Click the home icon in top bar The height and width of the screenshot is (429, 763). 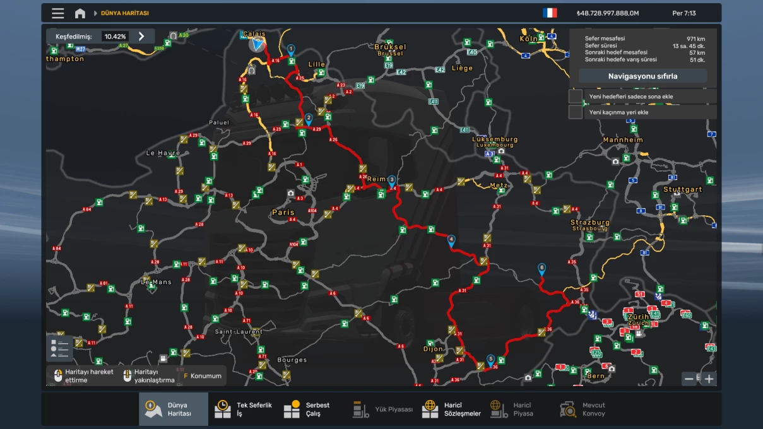click(80, 13)
